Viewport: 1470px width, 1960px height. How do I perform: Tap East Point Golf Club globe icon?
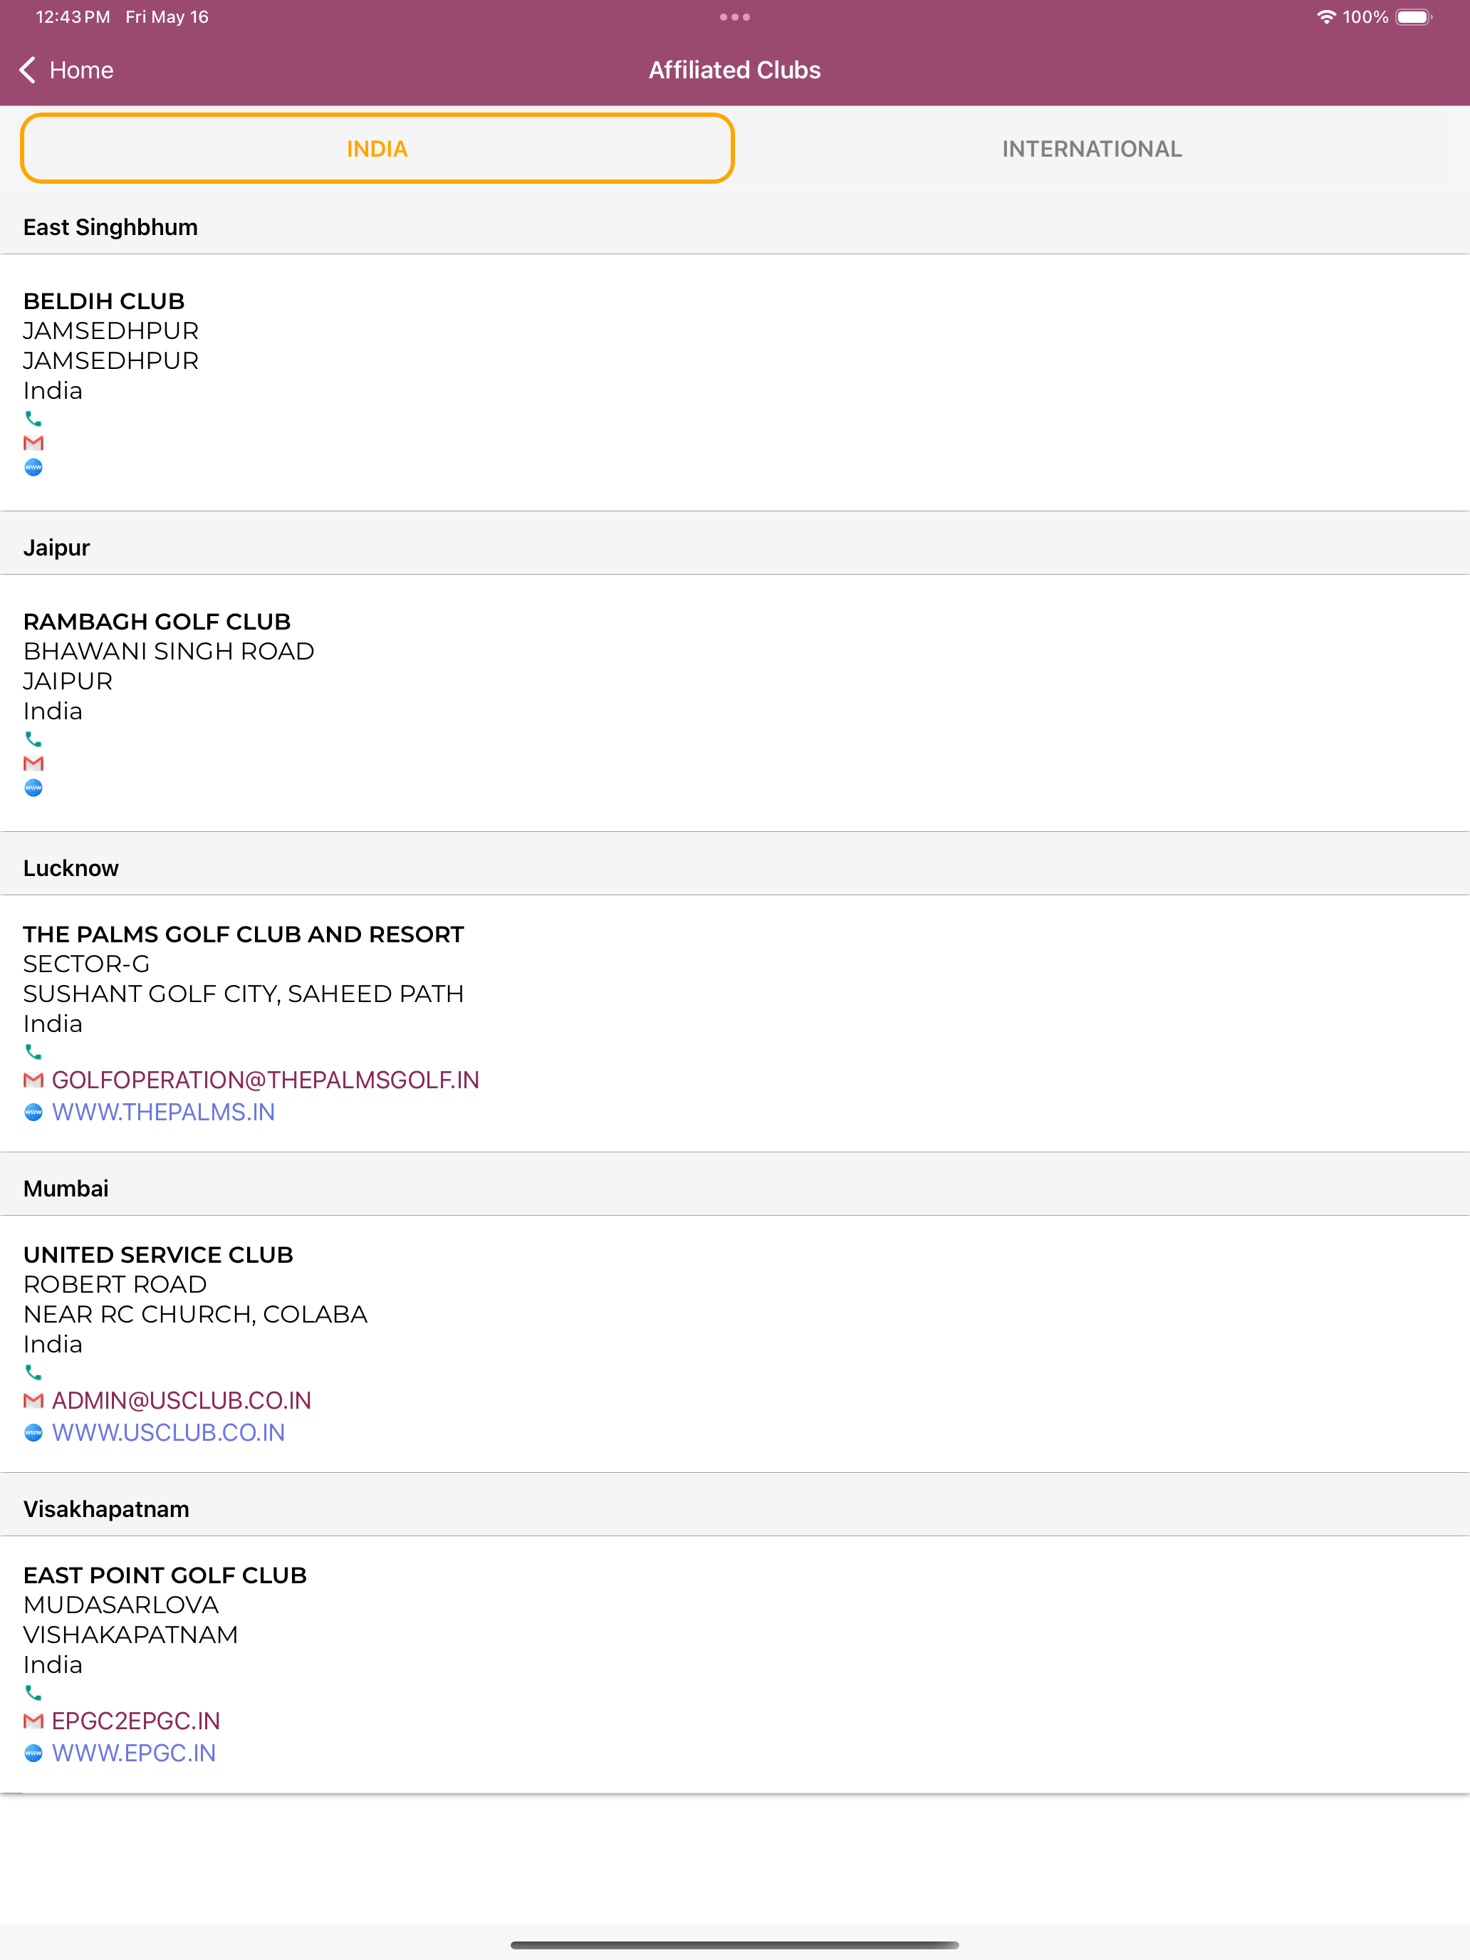pos(33,1753)
